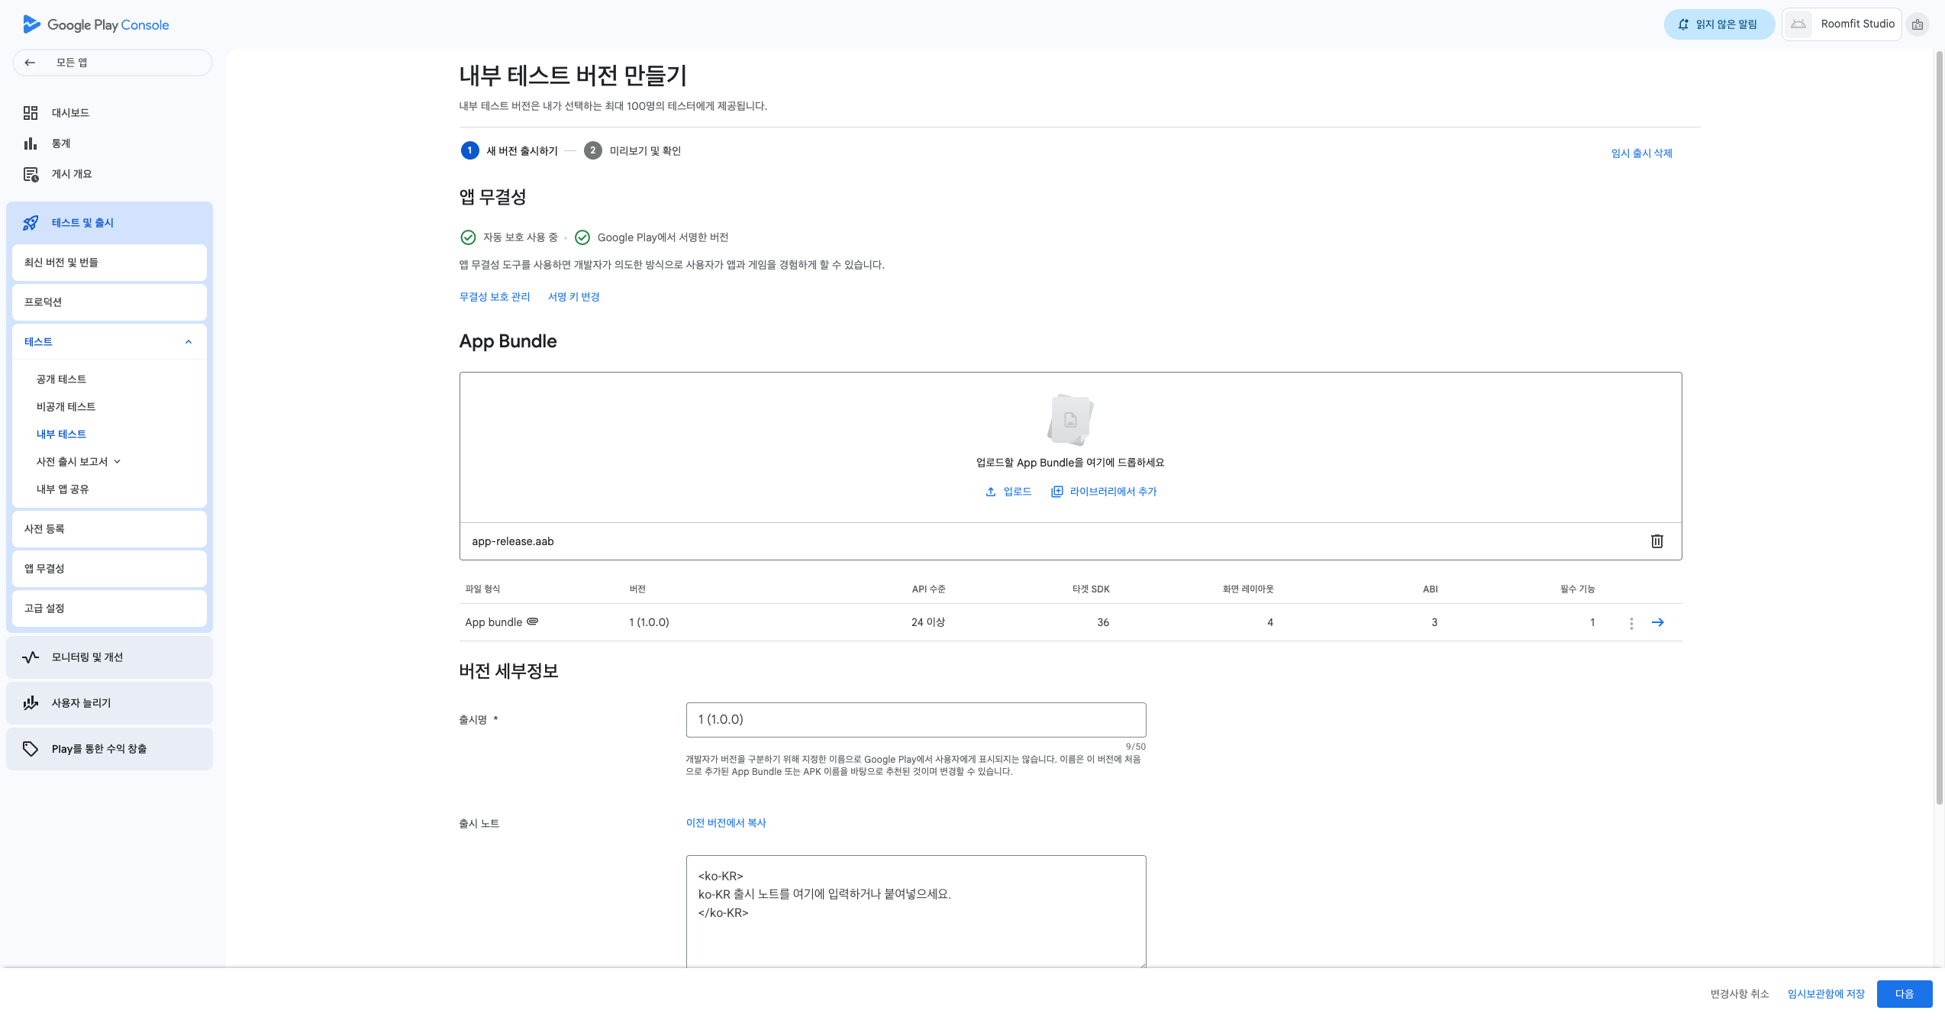Image resolution: width=1945 pixels, height=1020 pixels.
Task: Click the upload icon labeled 업로드
Action: (991, 492)
